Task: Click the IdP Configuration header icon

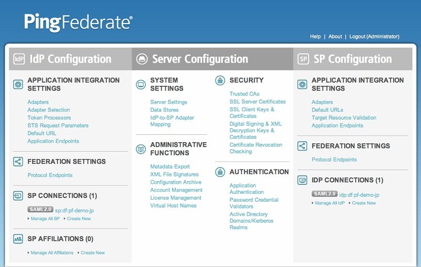Action: (x=19, y=59)
